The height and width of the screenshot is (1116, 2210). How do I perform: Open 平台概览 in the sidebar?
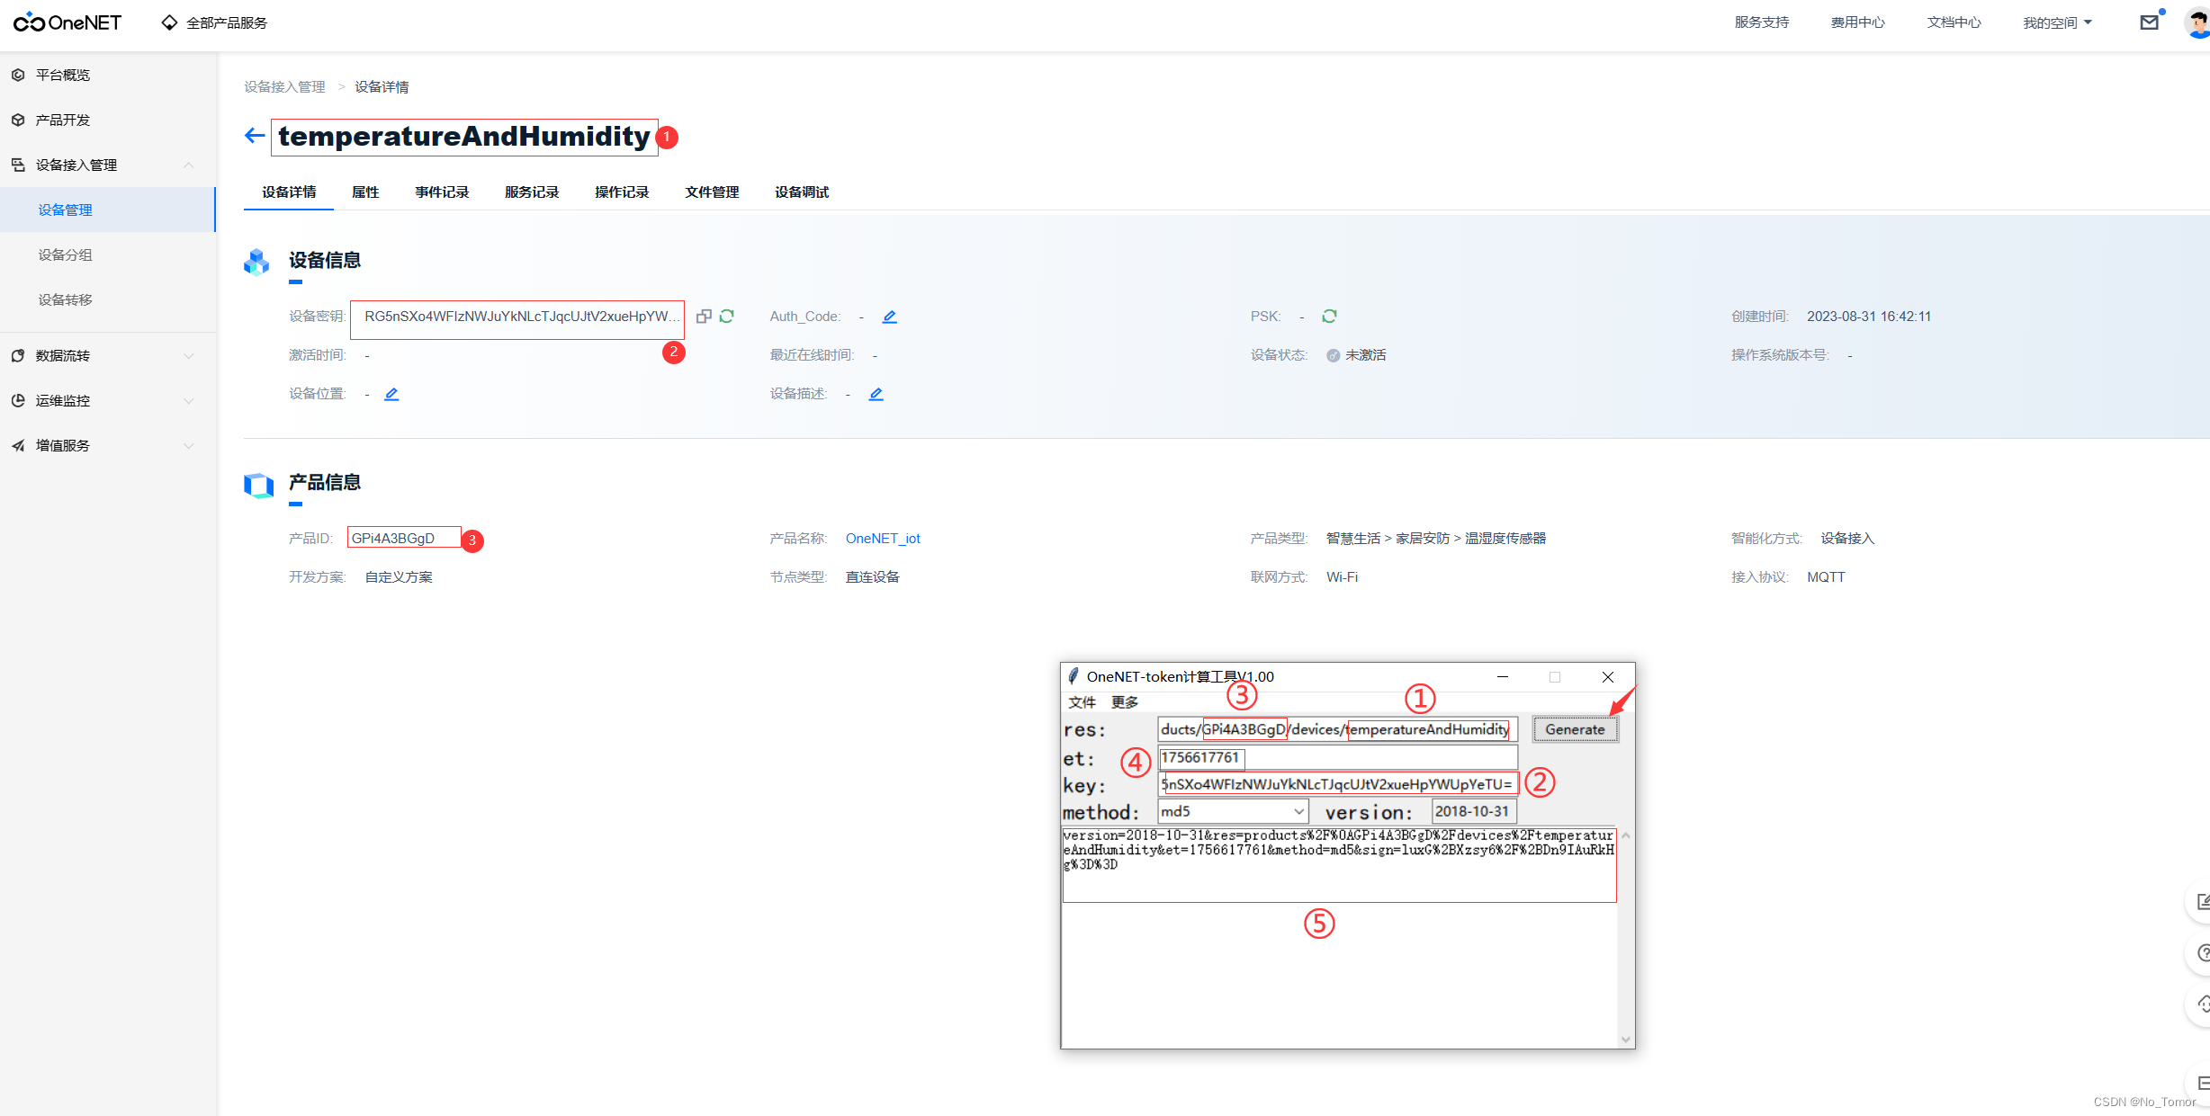63,75
